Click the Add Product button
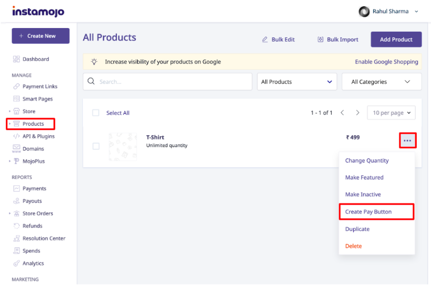This screenshot has width=431, height=288. pyautogui.click(x=396, y=39)
